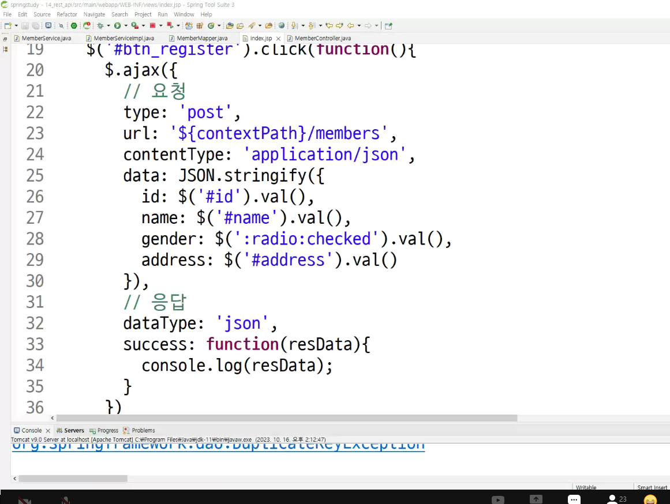Open the Edit menu
The width and height of the screenshot is (670, 504).
(23, 14)
